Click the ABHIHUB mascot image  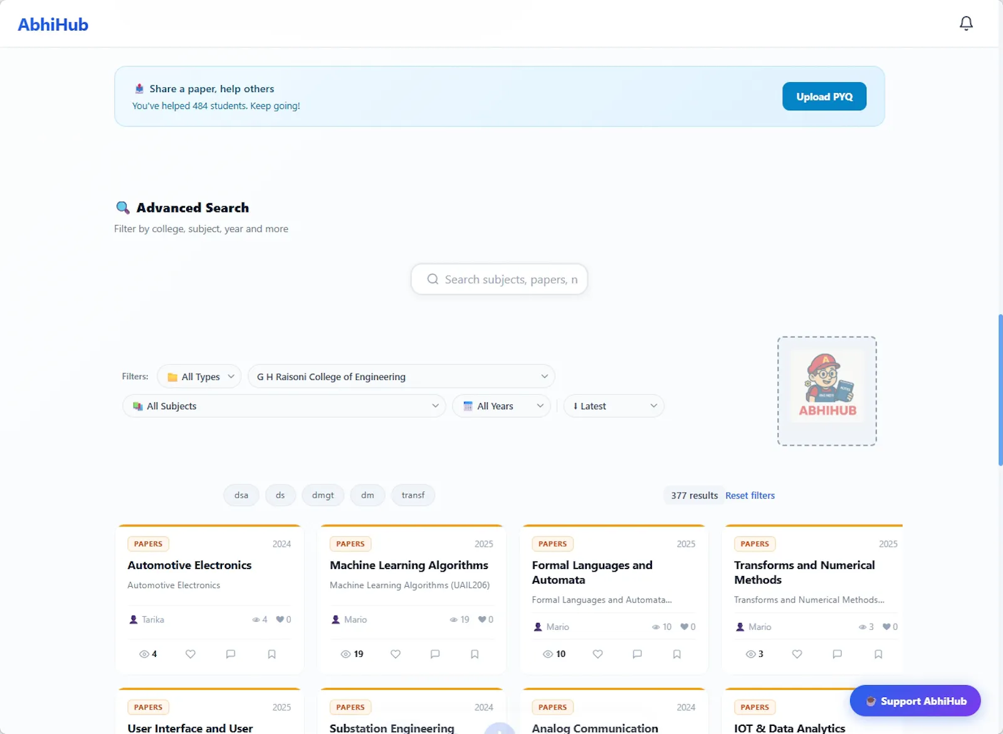827,391
